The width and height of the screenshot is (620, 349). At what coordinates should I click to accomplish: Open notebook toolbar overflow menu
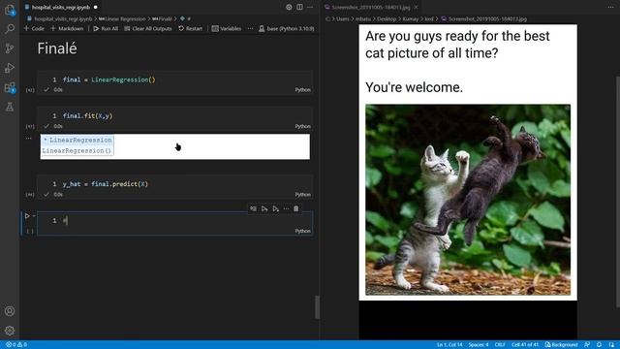(250, 28)
